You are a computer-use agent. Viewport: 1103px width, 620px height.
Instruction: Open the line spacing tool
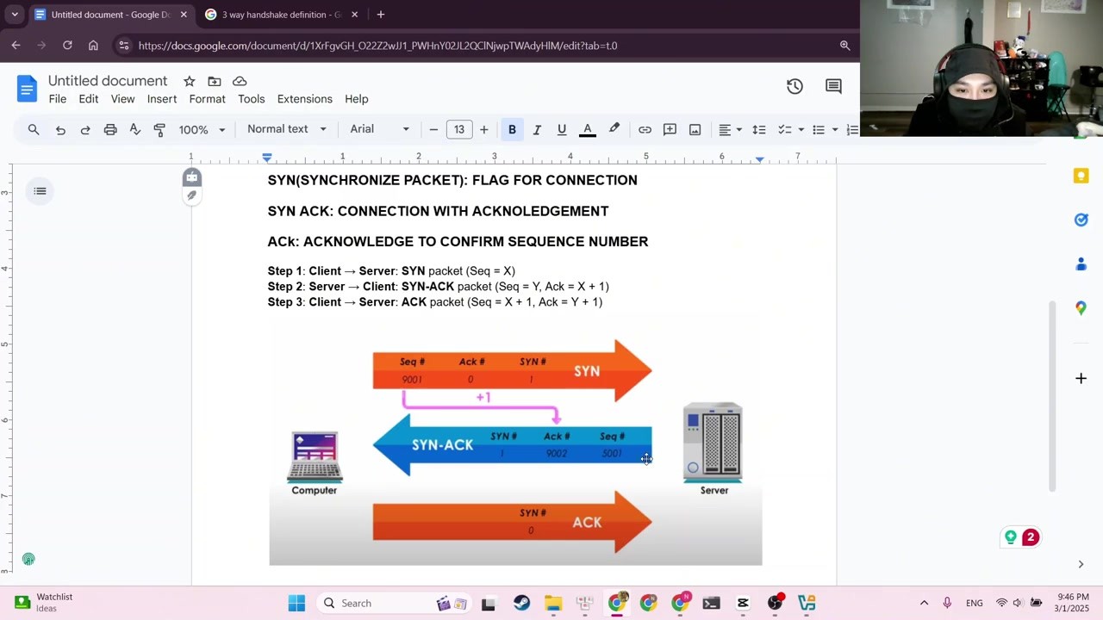758,130
